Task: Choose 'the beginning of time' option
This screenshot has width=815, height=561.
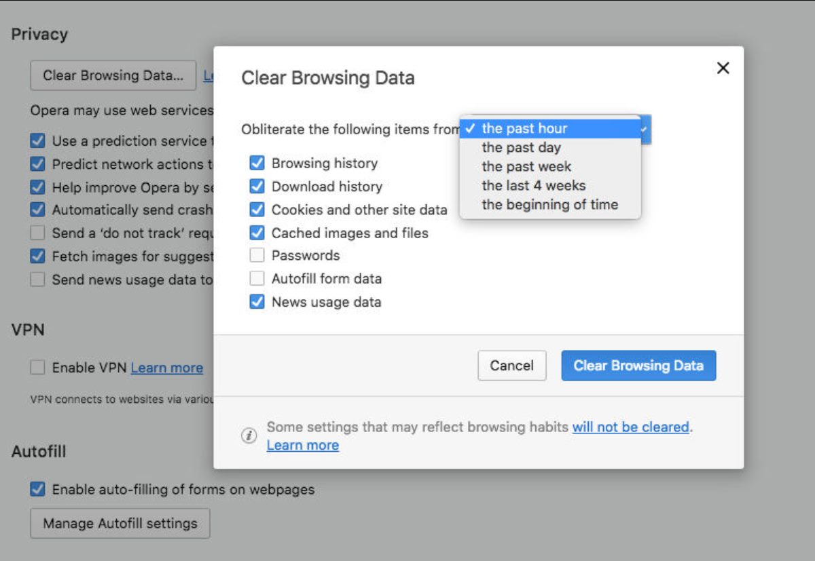Action: pyautogui.click(x=549, y=204)
